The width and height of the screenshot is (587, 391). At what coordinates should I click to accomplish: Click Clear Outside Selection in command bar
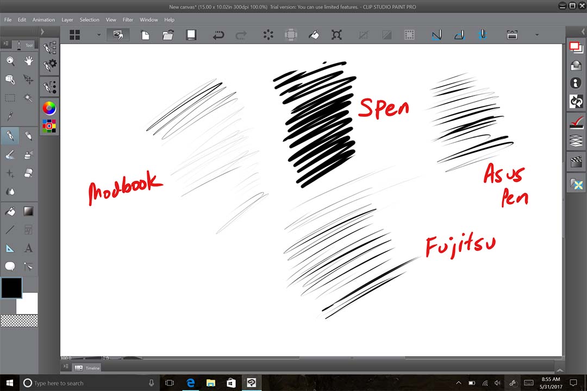(x=290, y=35)
